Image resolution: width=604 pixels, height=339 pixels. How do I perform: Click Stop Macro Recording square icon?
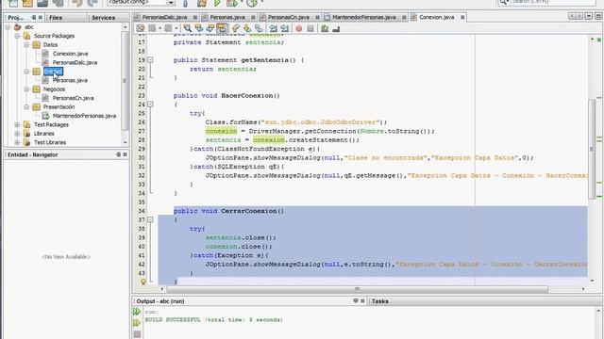[310, 28]
